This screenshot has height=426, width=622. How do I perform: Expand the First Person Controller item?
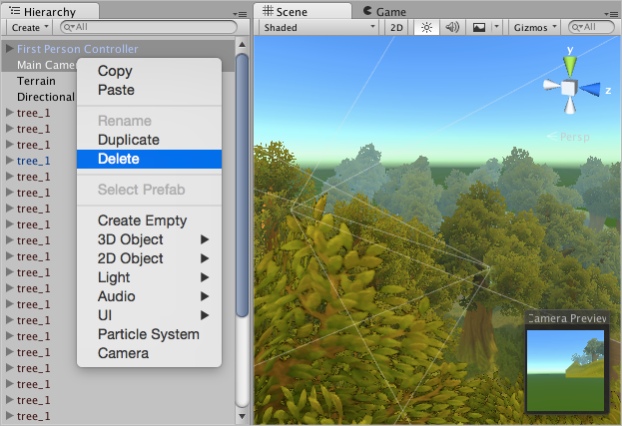(10, 48)
